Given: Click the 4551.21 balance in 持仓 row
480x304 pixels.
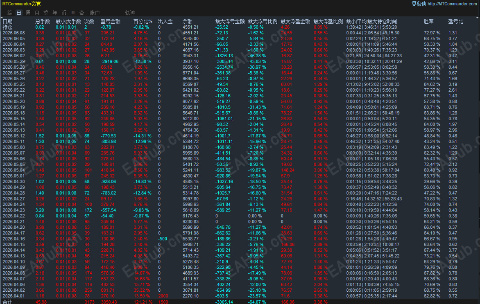Looking at the screenshot, I should pos(190,27).
